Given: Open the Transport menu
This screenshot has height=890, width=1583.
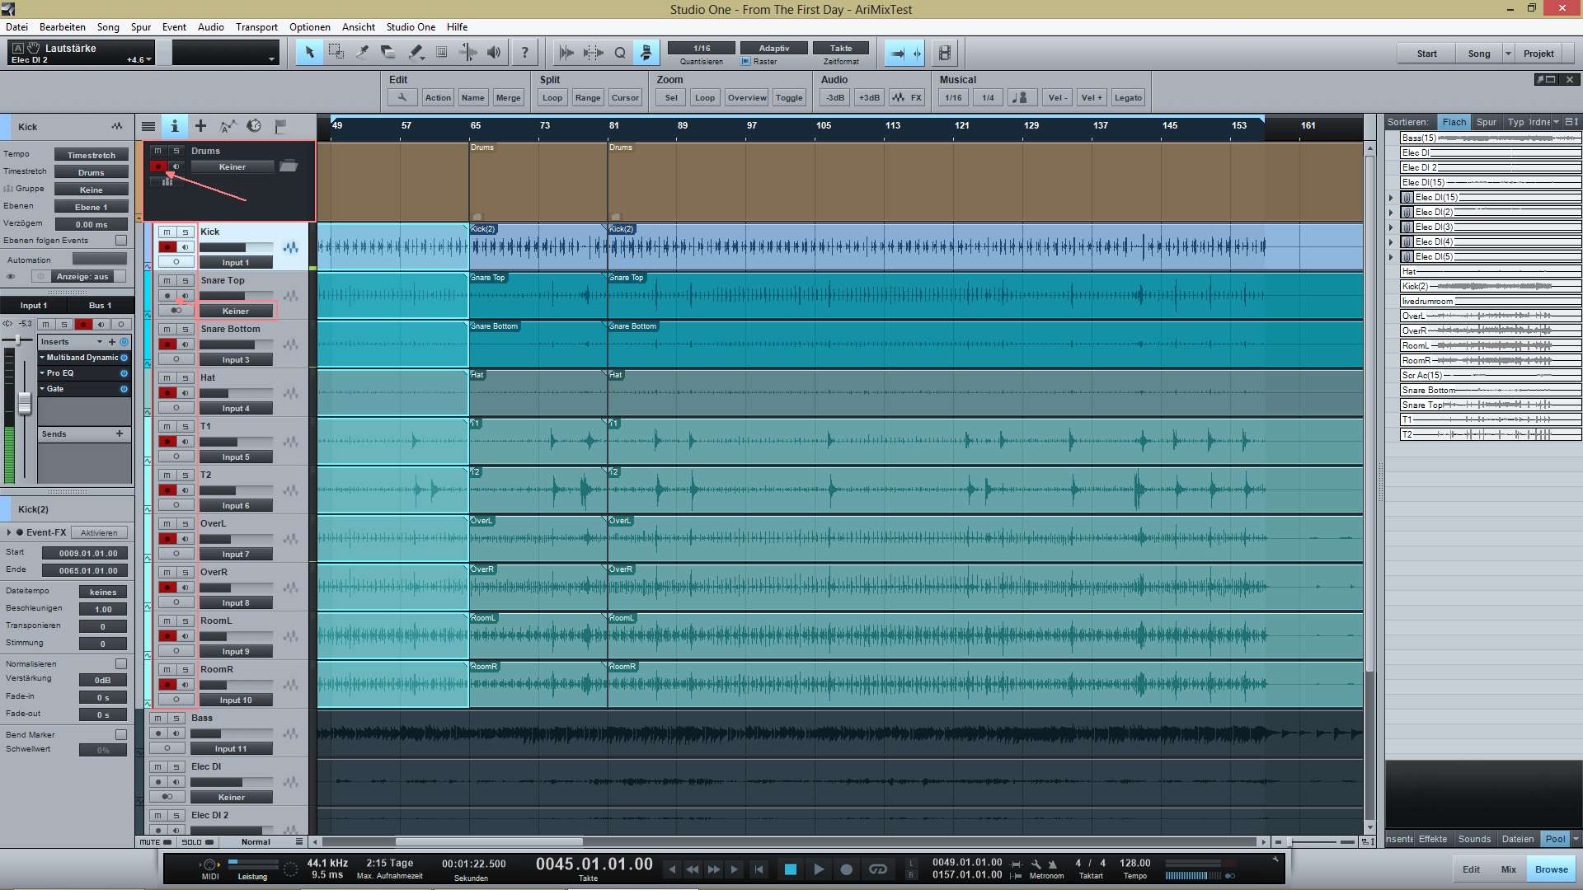Looking at the screenshot, I should 256,26.
